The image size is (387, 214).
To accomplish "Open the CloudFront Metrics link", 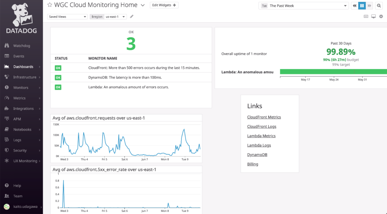I will [264, 117].
